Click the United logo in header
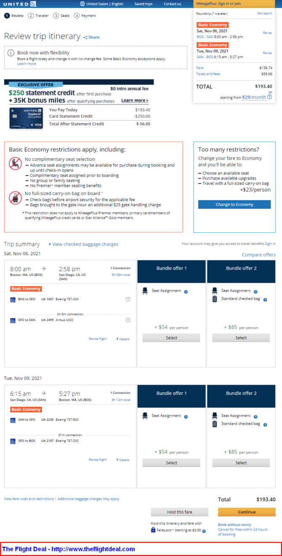The width and height of the screenshot is (282, 556). coord(20,4)
